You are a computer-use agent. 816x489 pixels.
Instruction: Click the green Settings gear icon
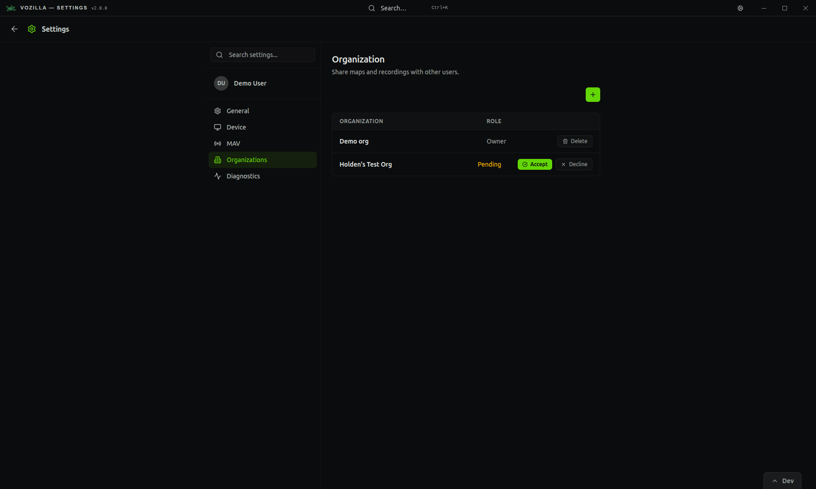coord(32,29)
